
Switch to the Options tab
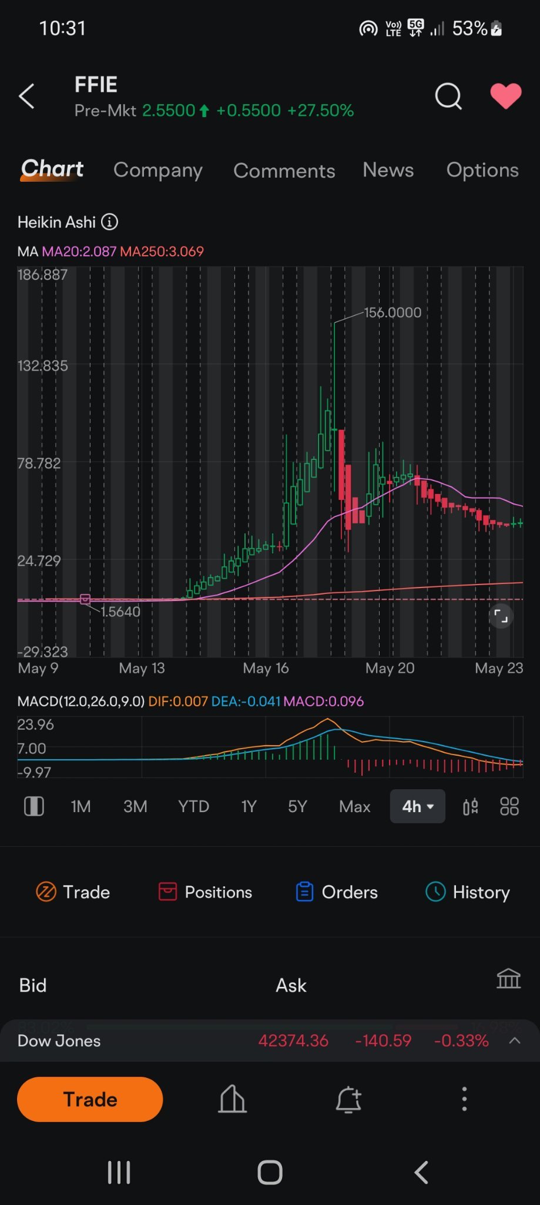(x=482, y=170)
